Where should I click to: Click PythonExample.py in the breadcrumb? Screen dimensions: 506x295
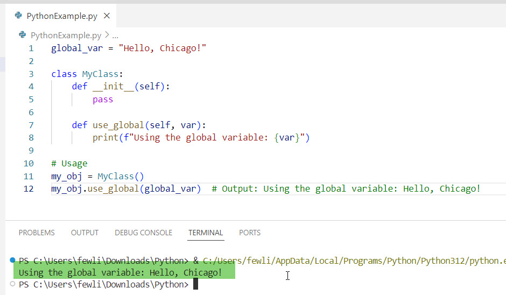point(66,35)
